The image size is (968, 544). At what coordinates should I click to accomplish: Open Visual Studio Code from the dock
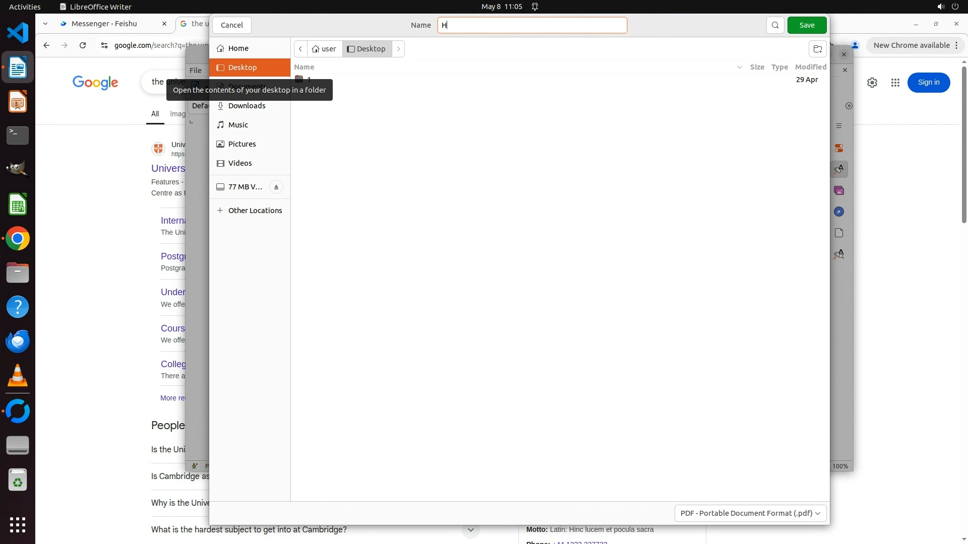point(18,33)
